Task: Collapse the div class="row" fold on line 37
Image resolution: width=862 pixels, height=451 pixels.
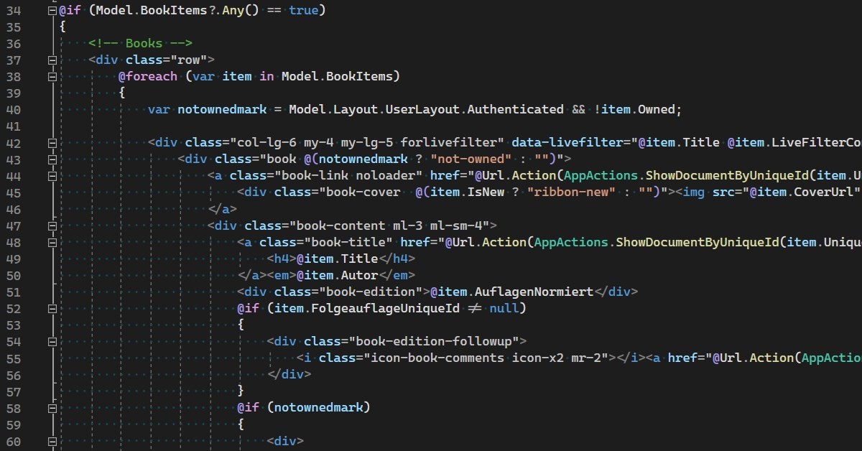Action: pyautogui.click(x=51, y=60)
